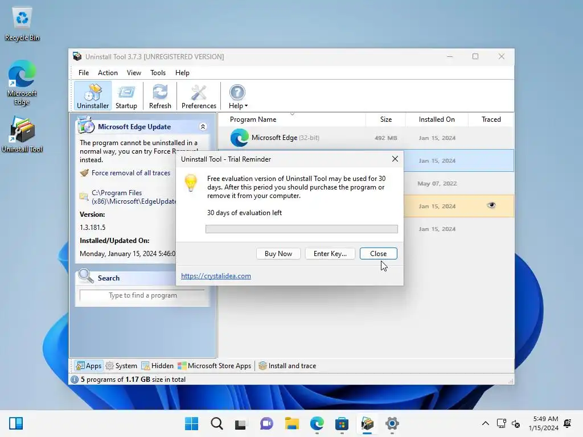Open the Windows Start button
Screen dimensions: 583x437
[191, 423]
